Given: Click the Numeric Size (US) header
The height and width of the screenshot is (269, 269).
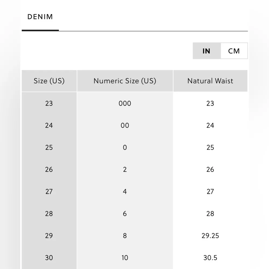Looking at the screenshot, I should [125, 81].
